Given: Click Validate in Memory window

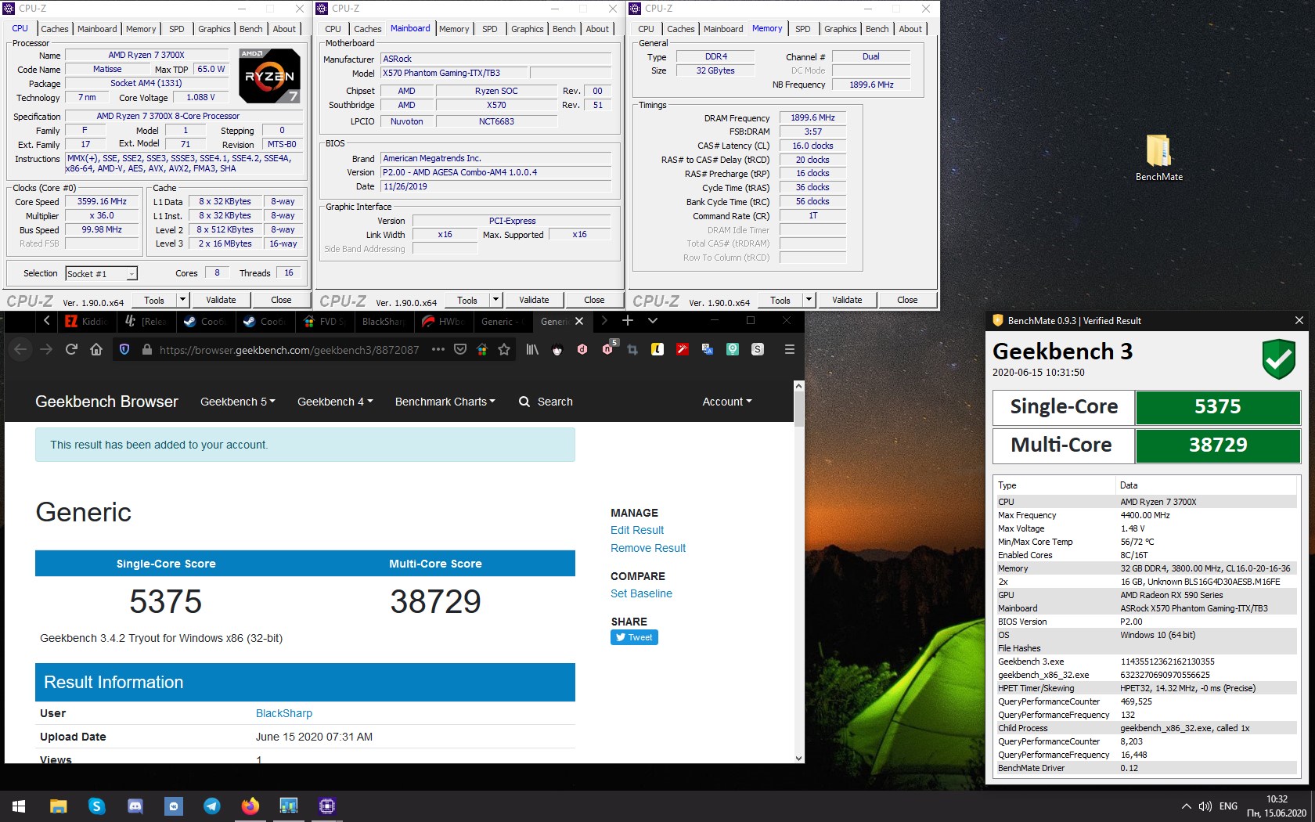Looking at the screenshot, I should click(x=847, y=299).
